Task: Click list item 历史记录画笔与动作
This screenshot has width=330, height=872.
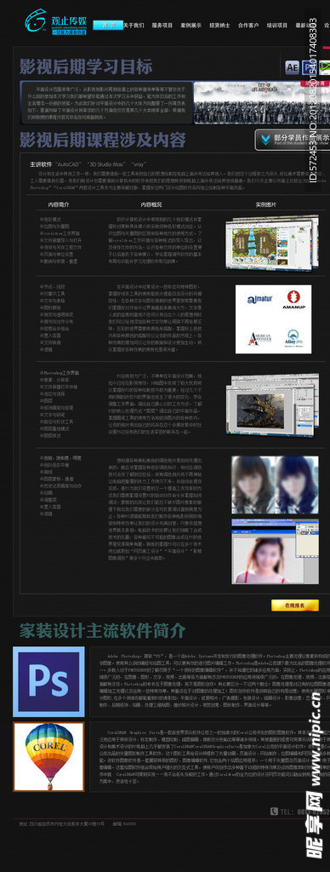Action: tap(60, 485)
